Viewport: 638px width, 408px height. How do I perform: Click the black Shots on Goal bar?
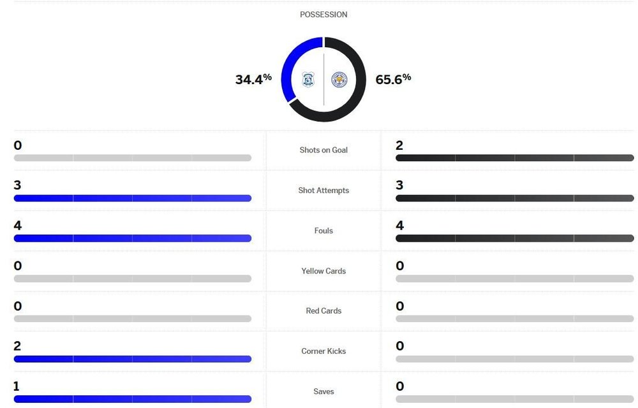[x=515, y=157]
